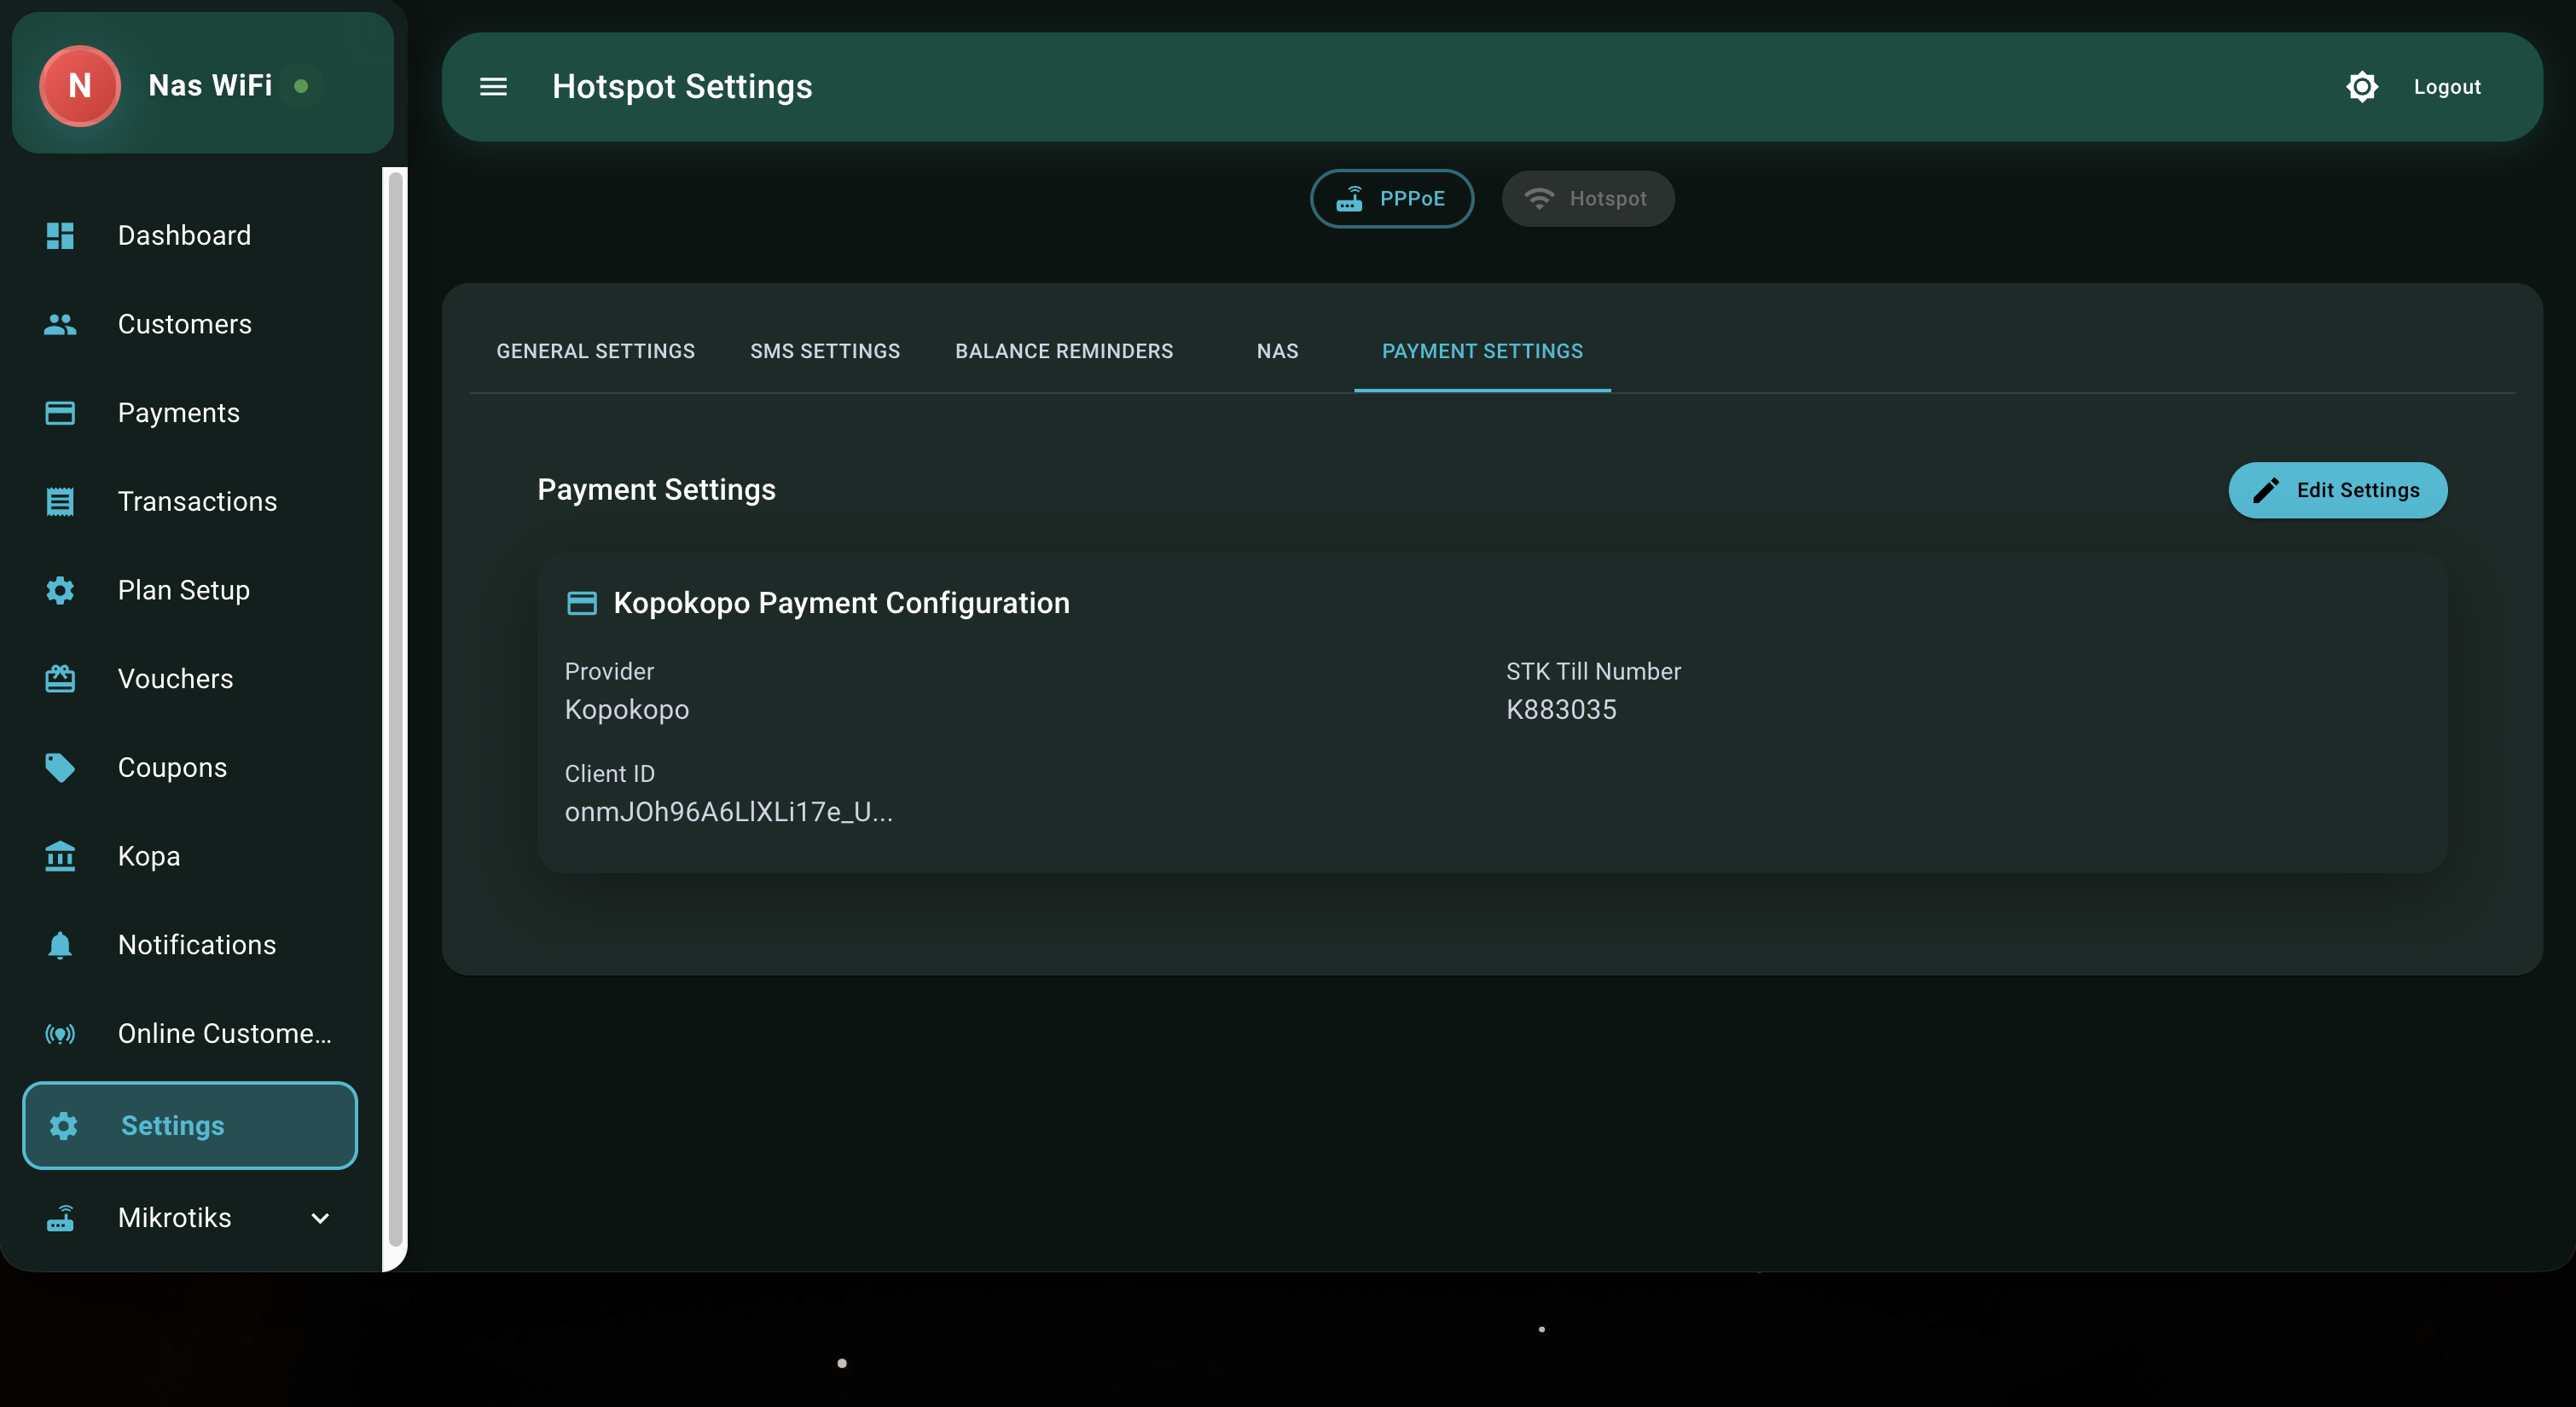Click the Notifications bell icon
2576x1407 pixels.
click(x=59, y=944)
